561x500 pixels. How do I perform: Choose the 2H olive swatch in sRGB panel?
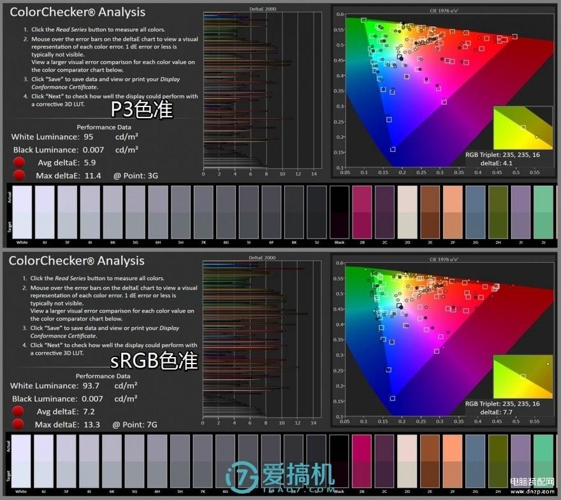pyautogui.click(x=498, y=461)
